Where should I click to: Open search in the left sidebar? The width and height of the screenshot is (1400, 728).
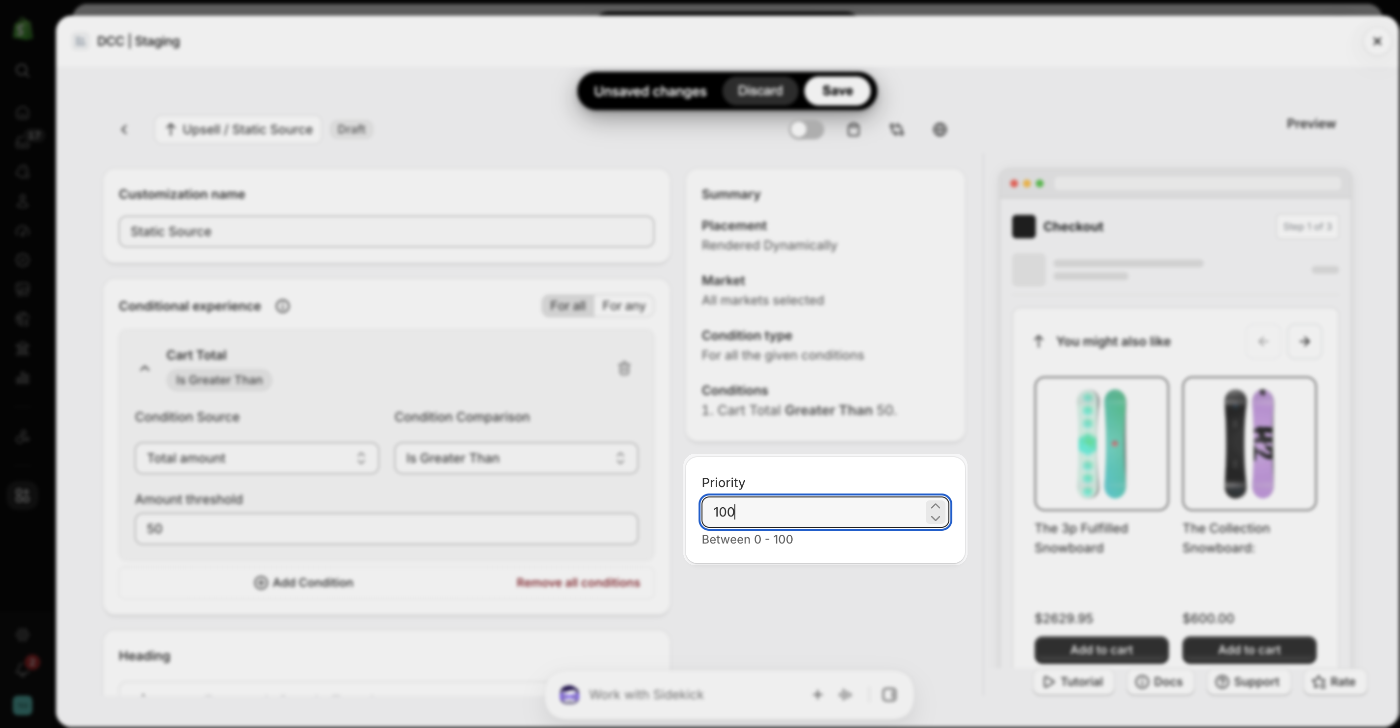point(22,70)
